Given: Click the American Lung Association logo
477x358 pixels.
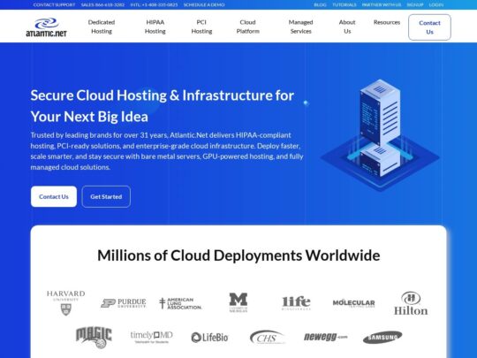Looking at the screenshot, I should coord(180,303).
